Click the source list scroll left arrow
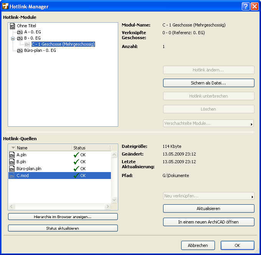 click(x=12, y=207)
